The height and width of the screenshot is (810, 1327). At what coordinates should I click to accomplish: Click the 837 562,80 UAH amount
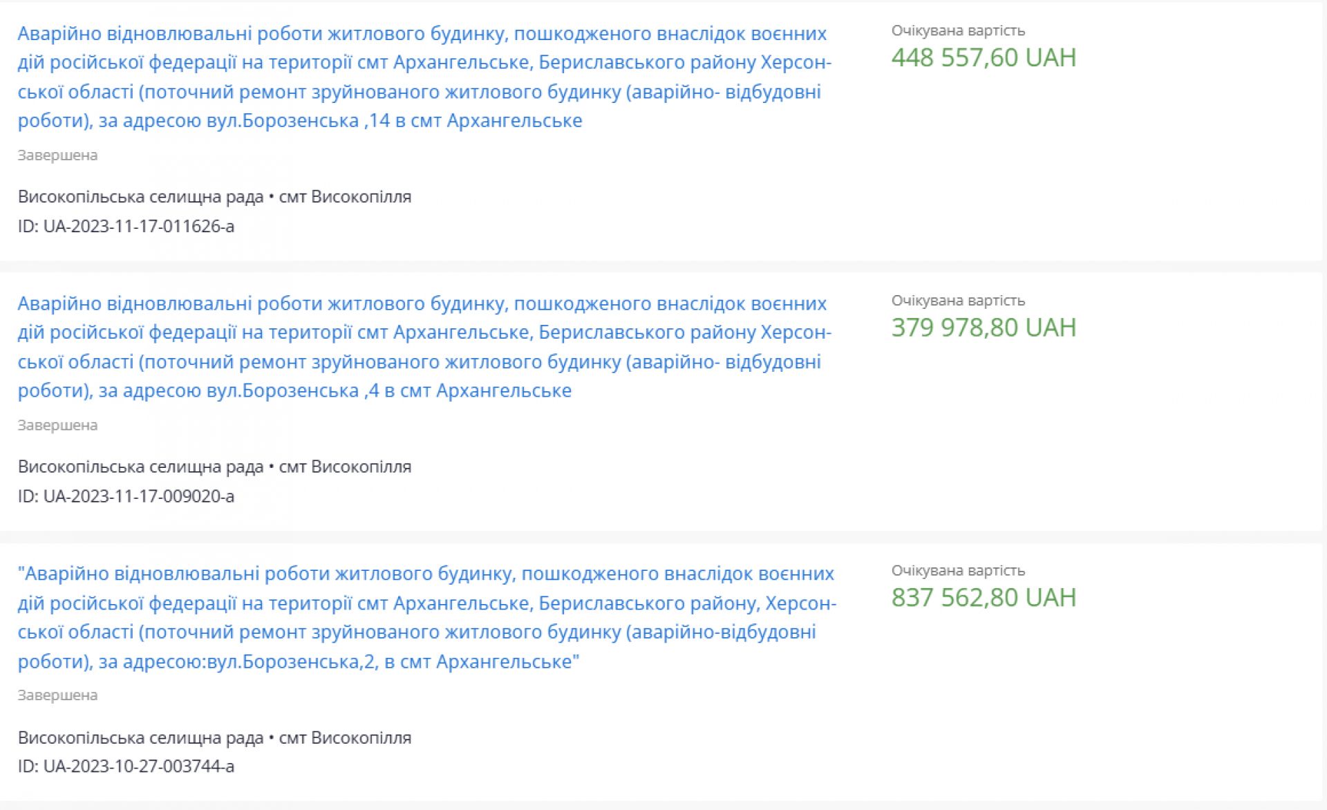[983, 598]
